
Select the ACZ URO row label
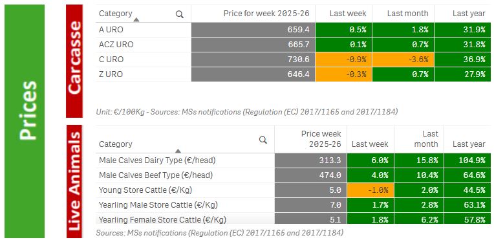tap(116, 45)
